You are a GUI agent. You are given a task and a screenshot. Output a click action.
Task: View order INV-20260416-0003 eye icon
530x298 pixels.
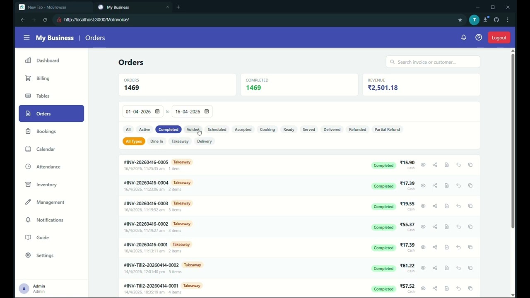pyautogui.click(x=423, y=206)
